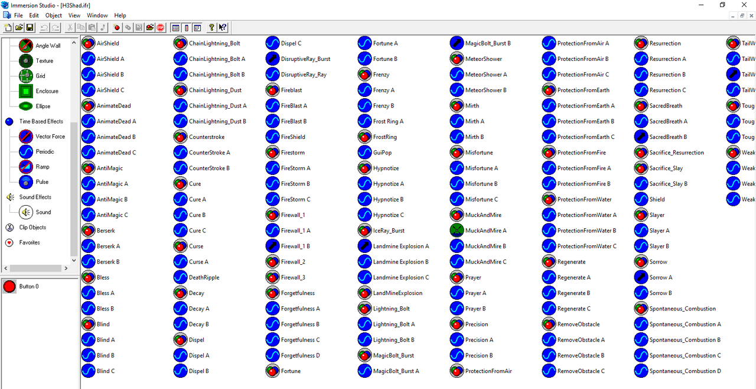Click the sidebar scrollbar down arrow
Screen dimensions: 756x389
coord(74,260)
